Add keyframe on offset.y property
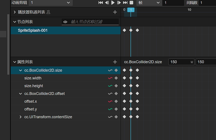Image resolution: width=216 pixels, height=140 pixels. point(116,109)
